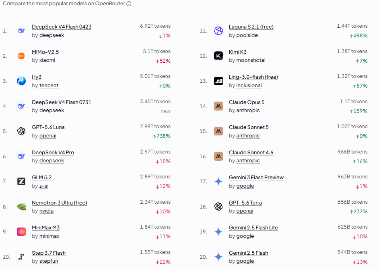The height and width of the screenshot is (270, 381).
Task: Click the Xiaomi logo next to MiMo-V2.5
Action: 21,56
